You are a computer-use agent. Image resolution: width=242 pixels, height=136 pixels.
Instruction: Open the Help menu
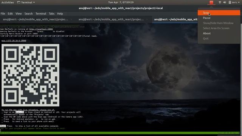coord(60,14)
